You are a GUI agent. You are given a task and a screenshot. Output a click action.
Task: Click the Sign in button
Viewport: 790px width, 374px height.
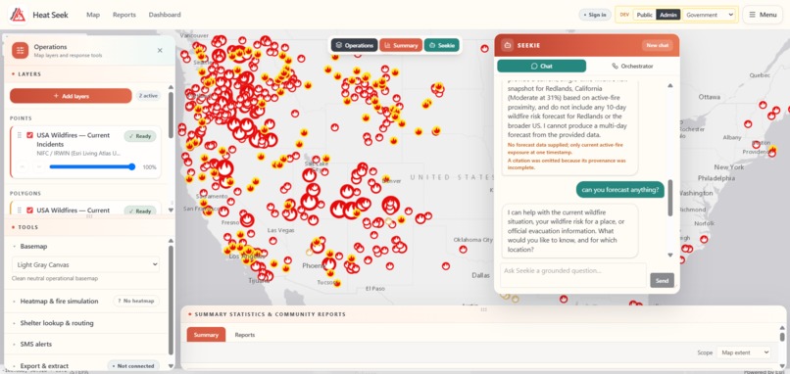595,15
